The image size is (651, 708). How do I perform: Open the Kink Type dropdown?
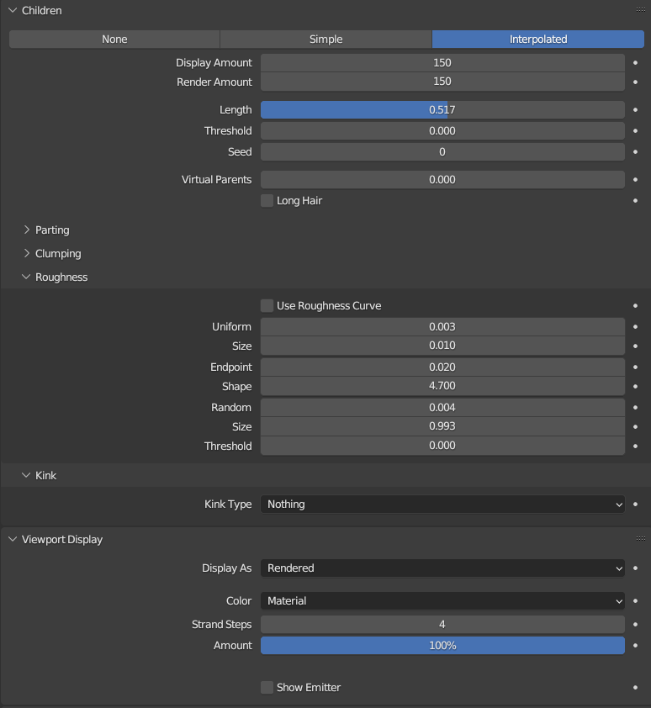pos(442,505)
